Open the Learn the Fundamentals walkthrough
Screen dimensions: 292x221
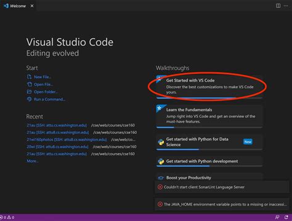point(209,116)
